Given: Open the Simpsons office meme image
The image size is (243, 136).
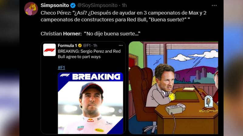Looking at the screenshot, I should (173, 88).
